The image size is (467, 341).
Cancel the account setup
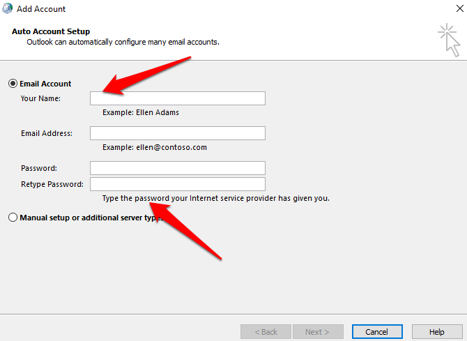click(377, 332)
